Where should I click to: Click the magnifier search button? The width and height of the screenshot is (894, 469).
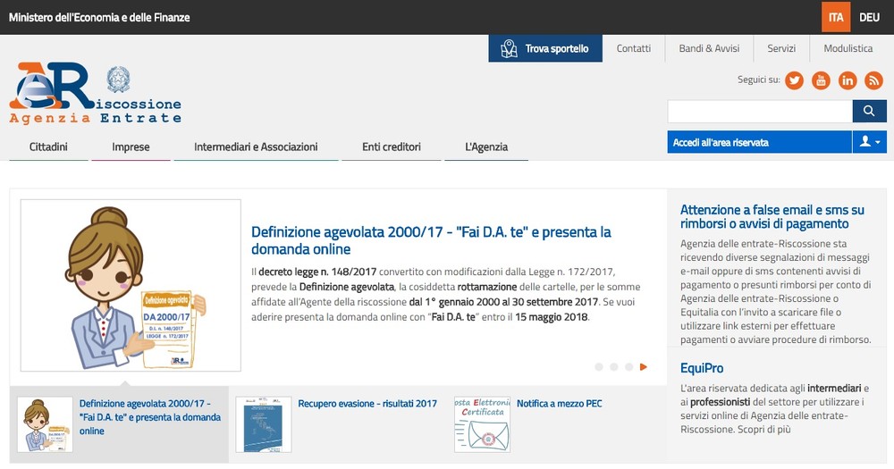(869, 111)
